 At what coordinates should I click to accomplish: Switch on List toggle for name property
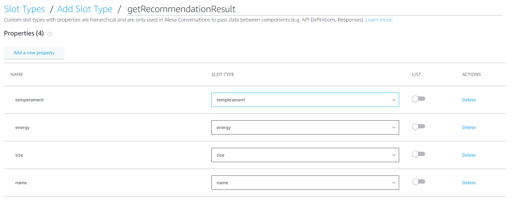click(418, 182)
